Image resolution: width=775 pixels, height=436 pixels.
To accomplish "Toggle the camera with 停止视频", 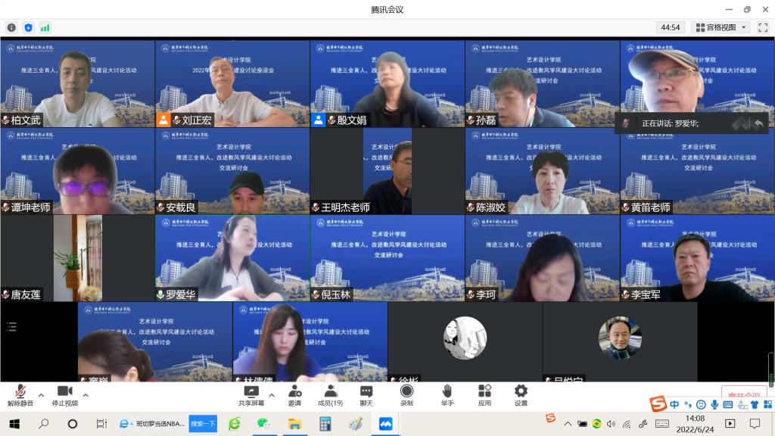I will pos(64,395).
